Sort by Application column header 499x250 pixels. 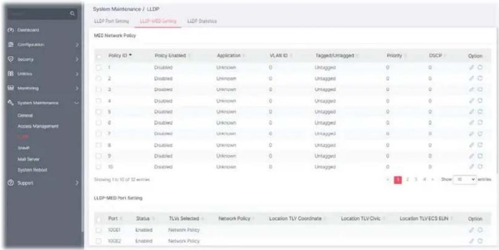[x=230, y=56]
